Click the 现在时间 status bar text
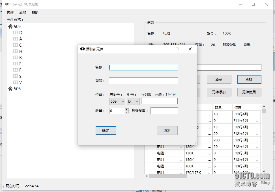 tap(14, 186)
